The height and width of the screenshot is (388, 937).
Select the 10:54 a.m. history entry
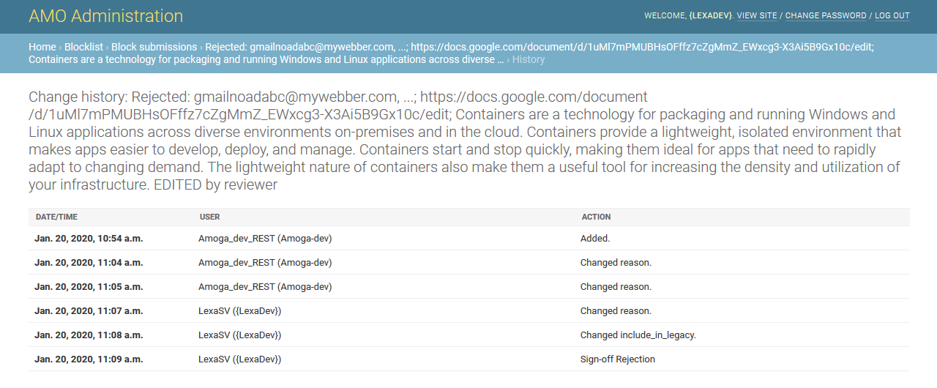[x=469, y=238]
